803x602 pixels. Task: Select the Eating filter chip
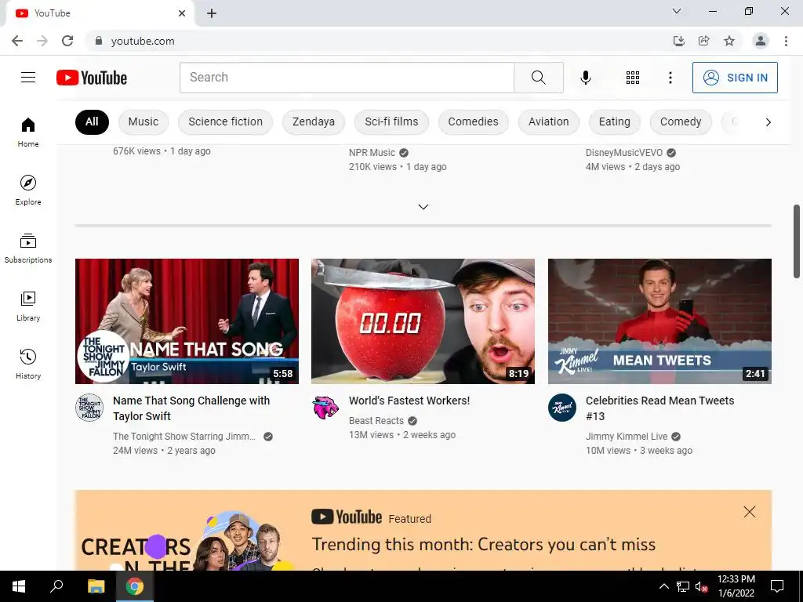[615, 121]
